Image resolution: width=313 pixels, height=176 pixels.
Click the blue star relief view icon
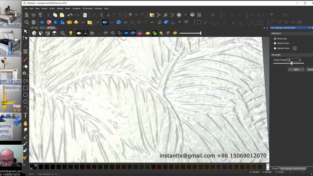[x=126, y=33]
